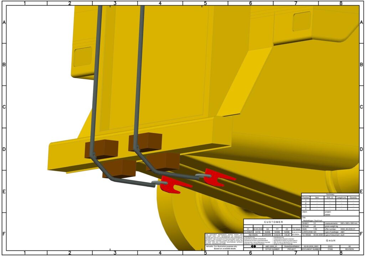This screenshot has width=365, height=256.
Task: Click the VALID label cell
Action: (287, 235)
